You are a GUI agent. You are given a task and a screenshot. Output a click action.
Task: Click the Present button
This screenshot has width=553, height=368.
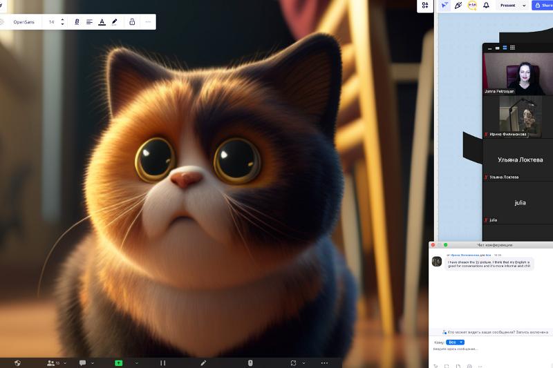508,6
